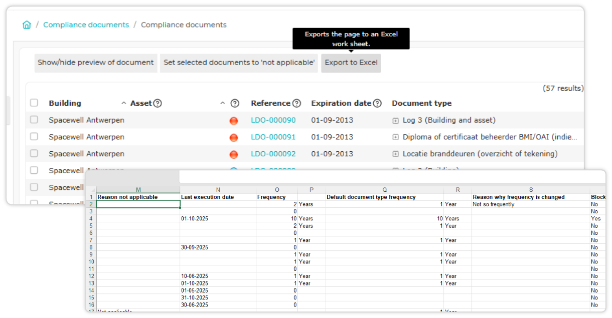612x318 pixels.
Task: Open the help icon beside the Asset header
Action: [x=158, y=103]
